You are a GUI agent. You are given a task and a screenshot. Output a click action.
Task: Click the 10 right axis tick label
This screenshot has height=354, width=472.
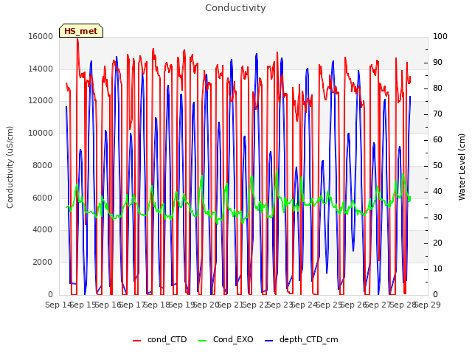[x=437, y=268]
